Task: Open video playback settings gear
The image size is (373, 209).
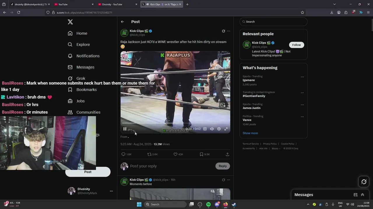Action: [219, 129]
